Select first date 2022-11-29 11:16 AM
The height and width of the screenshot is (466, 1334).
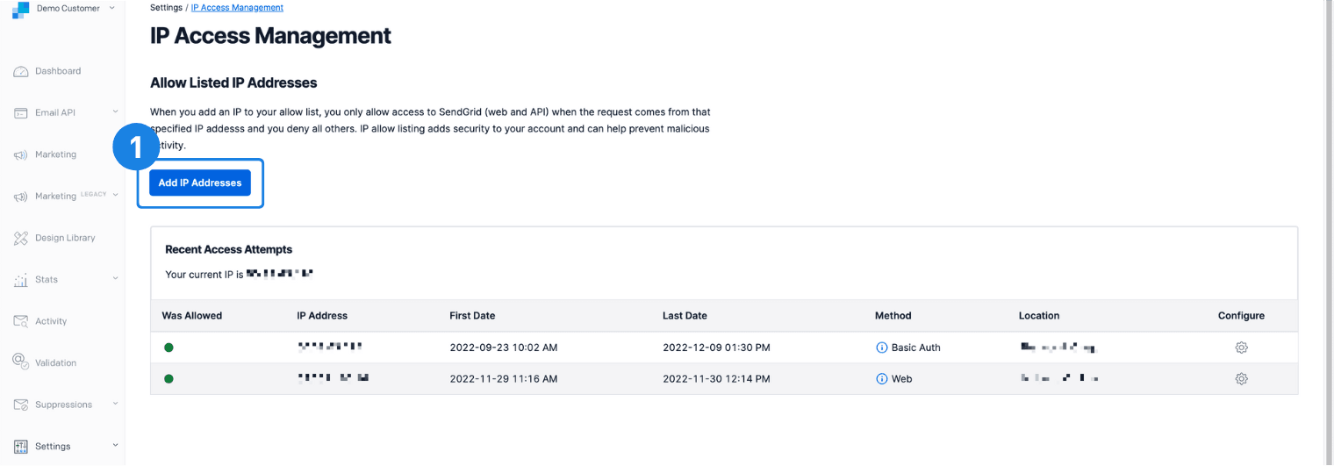coord(504,379)
